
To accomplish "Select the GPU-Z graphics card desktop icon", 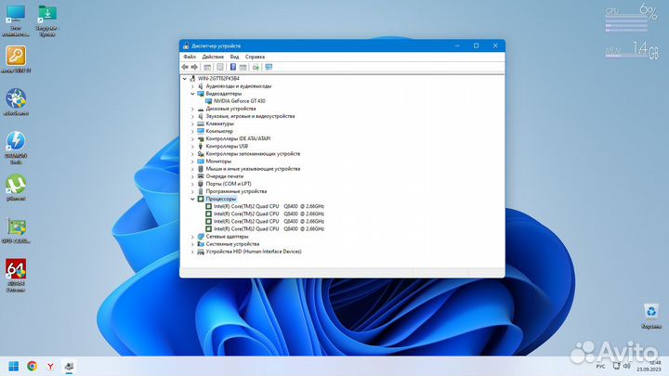I will tap(16, 230).
